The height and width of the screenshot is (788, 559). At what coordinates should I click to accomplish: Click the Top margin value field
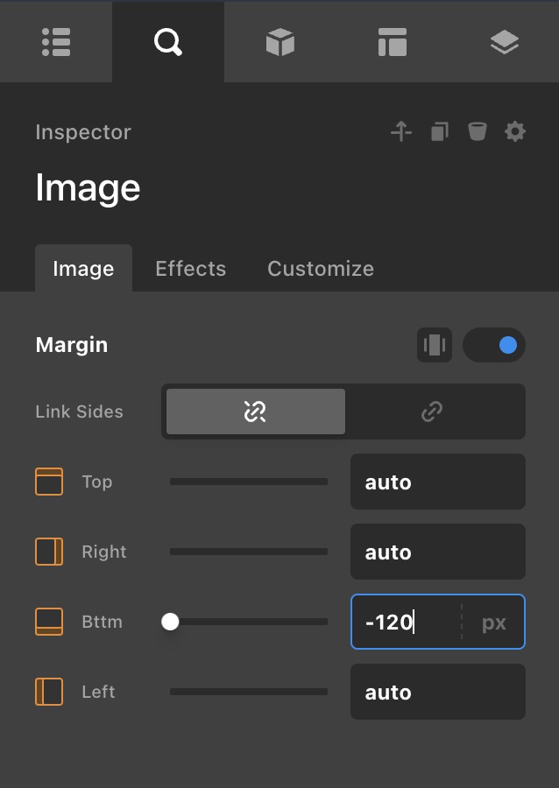(x=437, y=482)
